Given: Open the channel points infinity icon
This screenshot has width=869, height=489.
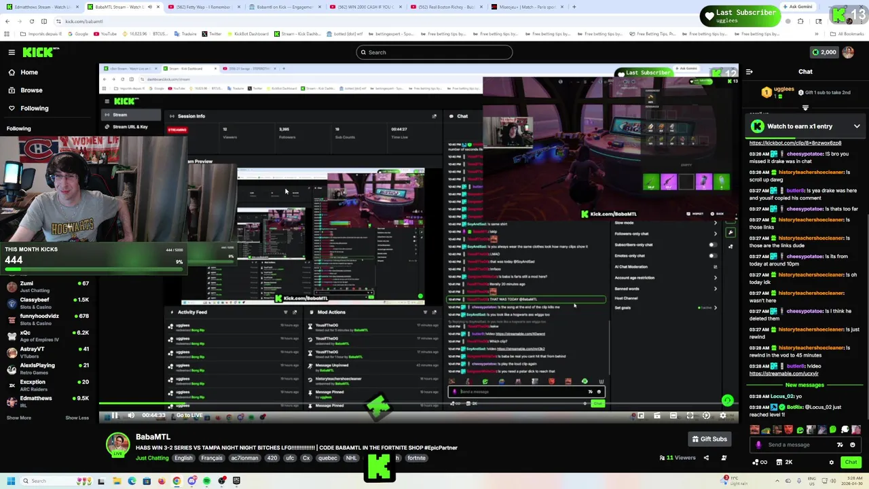Looking at the screenshot, I should click(x=760, y=463).
